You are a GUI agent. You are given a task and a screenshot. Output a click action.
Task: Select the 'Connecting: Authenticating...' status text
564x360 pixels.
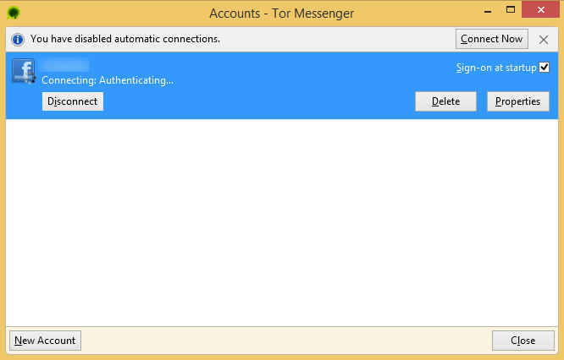(x=108, y=80)
